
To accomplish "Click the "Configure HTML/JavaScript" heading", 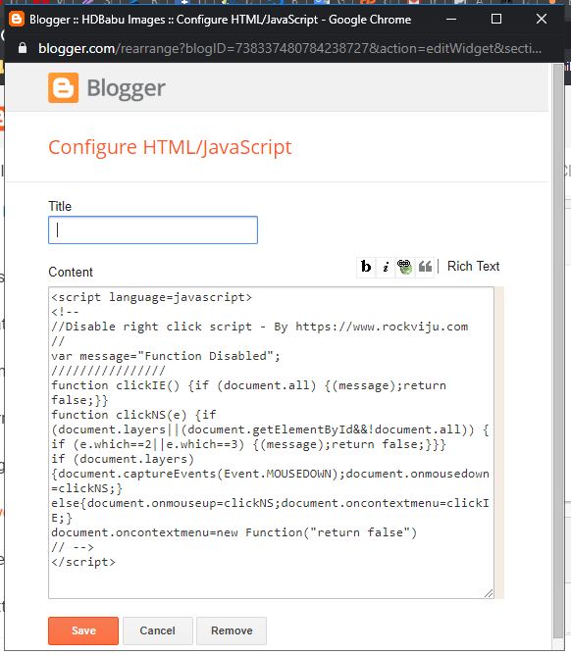I will click(x=170, y=147).
